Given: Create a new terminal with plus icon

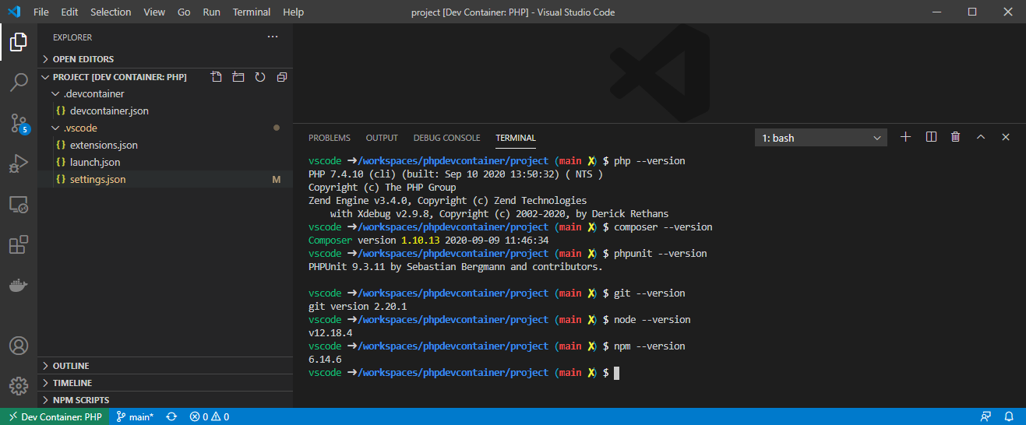Looking at the screenshot, I should 905,137.
